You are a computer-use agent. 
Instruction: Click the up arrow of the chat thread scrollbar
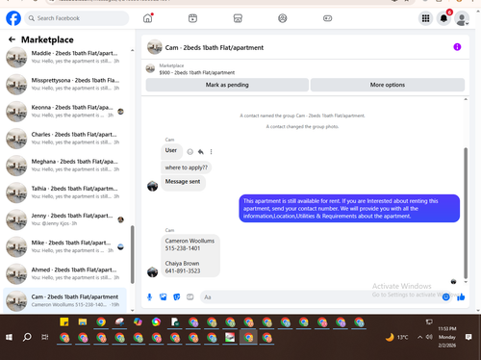pos(466,99)
